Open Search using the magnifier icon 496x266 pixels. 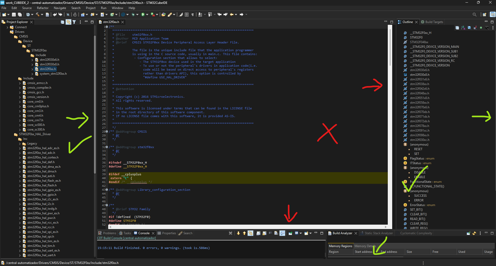point(475,14)
